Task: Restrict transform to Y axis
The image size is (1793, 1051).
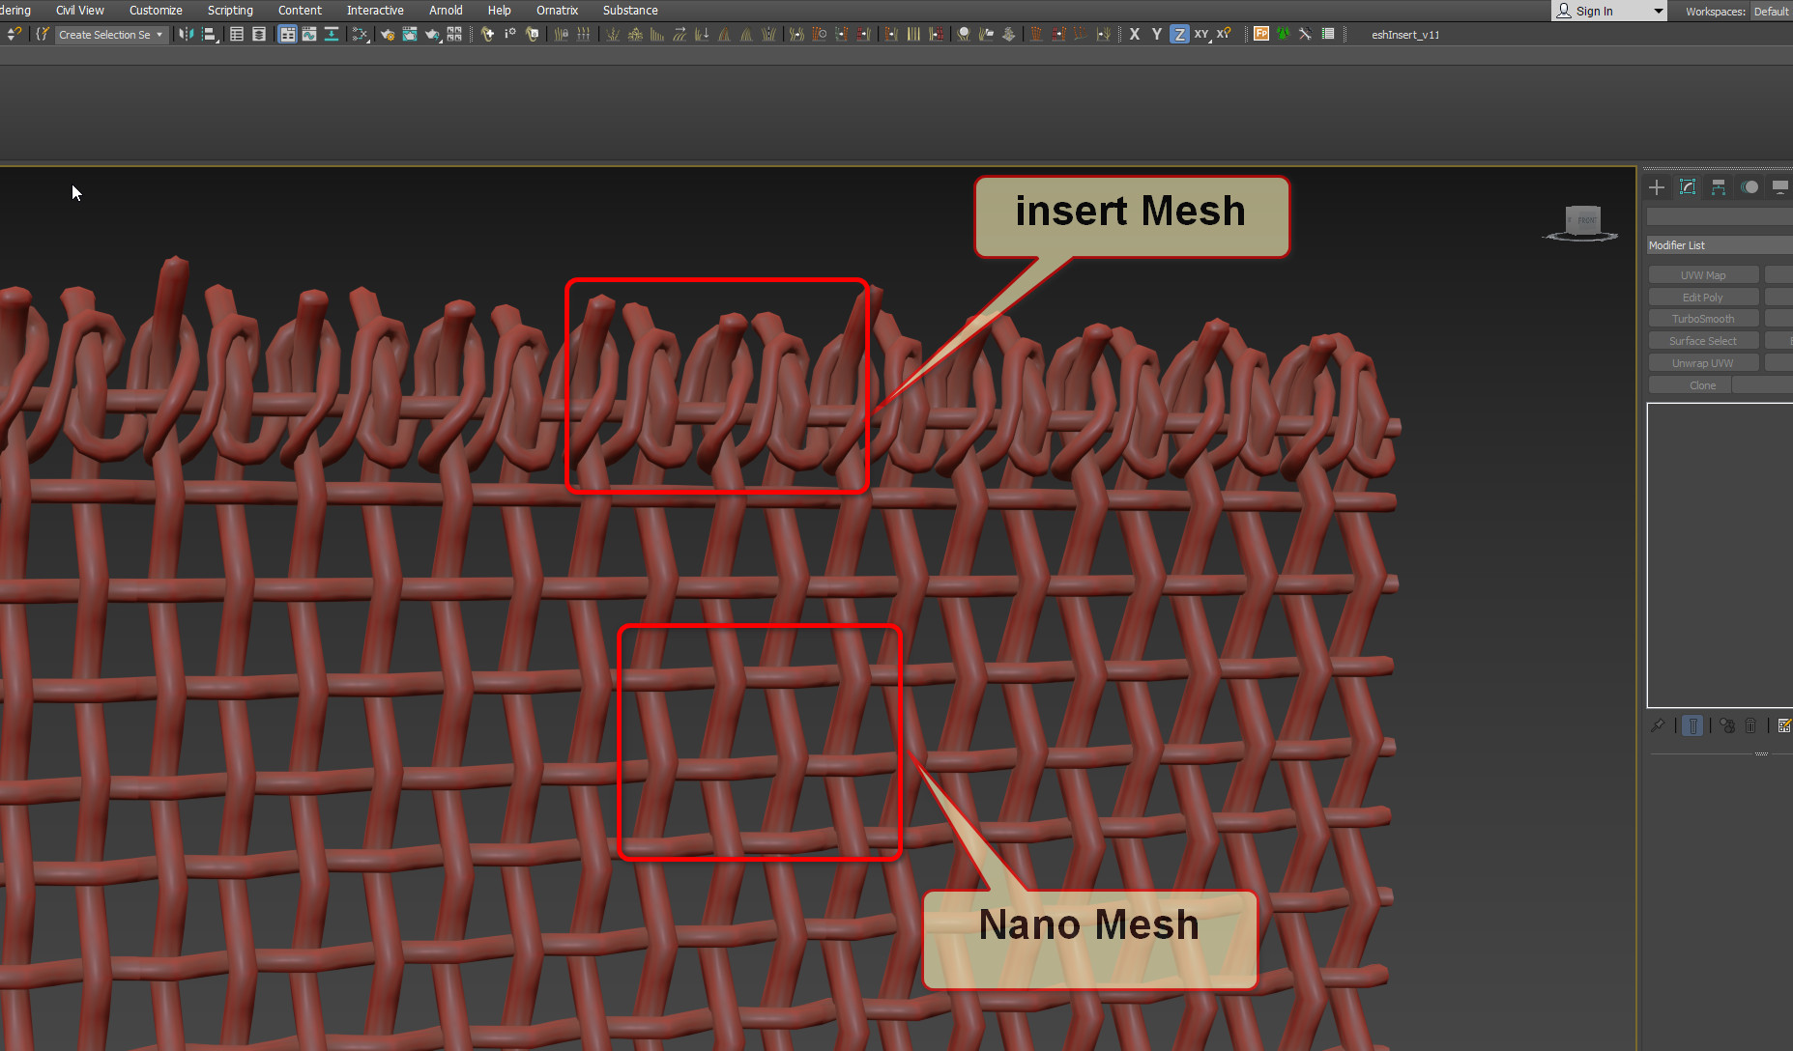Action: click(1157, 35)
